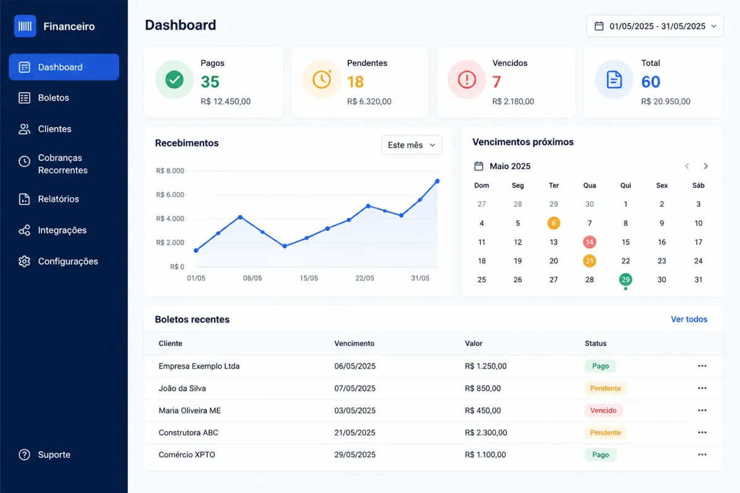Open Relatórios report icon

pyautogui.click(x=25, y=199)
